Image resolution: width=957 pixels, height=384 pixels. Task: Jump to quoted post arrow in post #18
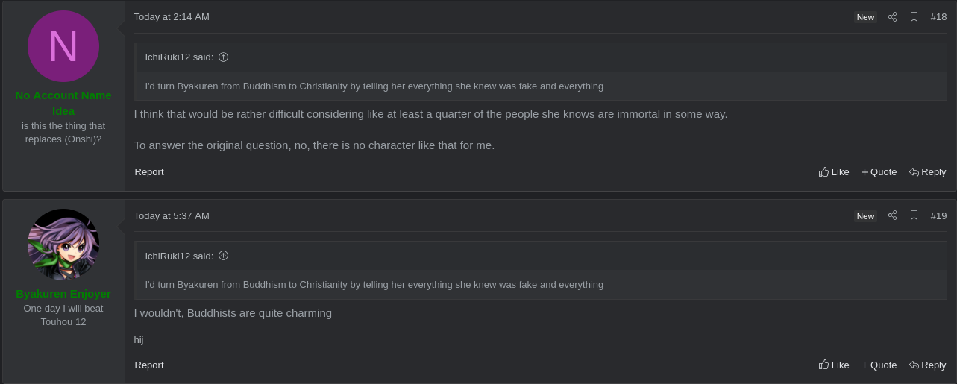coord(223,57)
